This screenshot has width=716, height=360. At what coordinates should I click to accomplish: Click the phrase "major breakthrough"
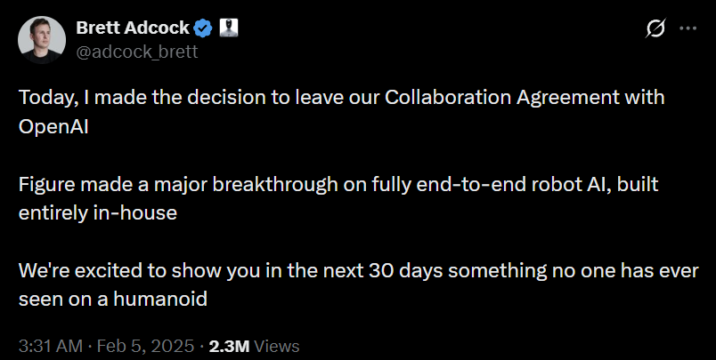[229, 183]
